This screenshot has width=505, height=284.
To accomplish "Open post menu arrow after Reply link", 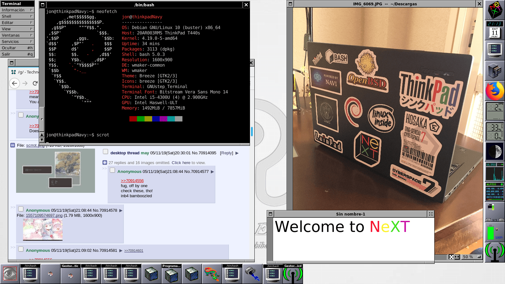I will 237,153.
